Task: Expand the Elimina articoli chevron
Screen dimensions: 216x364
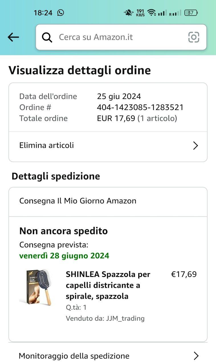Action: pos(195,146)
